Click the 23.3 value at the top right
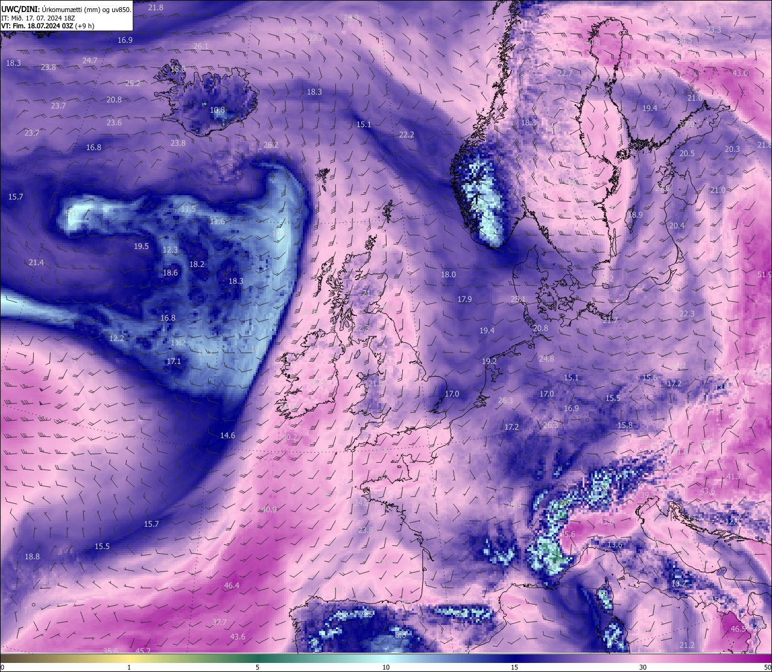The image size is (772, 672). [x=713, y=30]
